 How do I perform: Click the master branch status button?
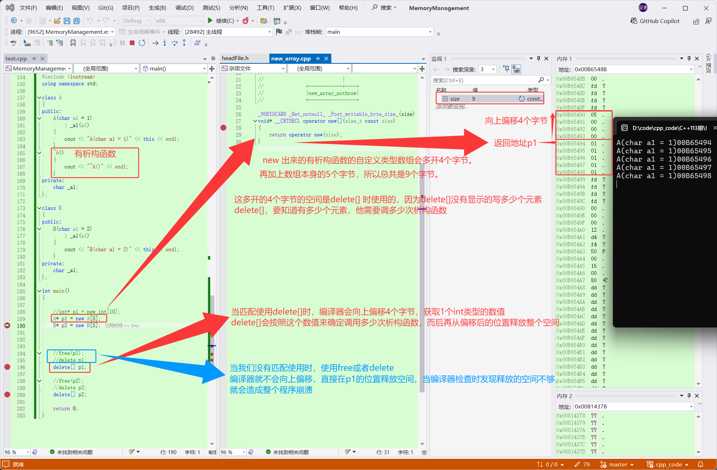(x=617, y=464)
